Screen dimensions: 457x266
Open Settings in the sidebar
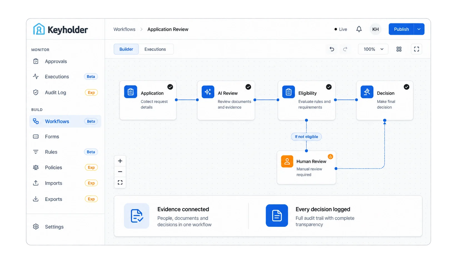tap(65, 227)
